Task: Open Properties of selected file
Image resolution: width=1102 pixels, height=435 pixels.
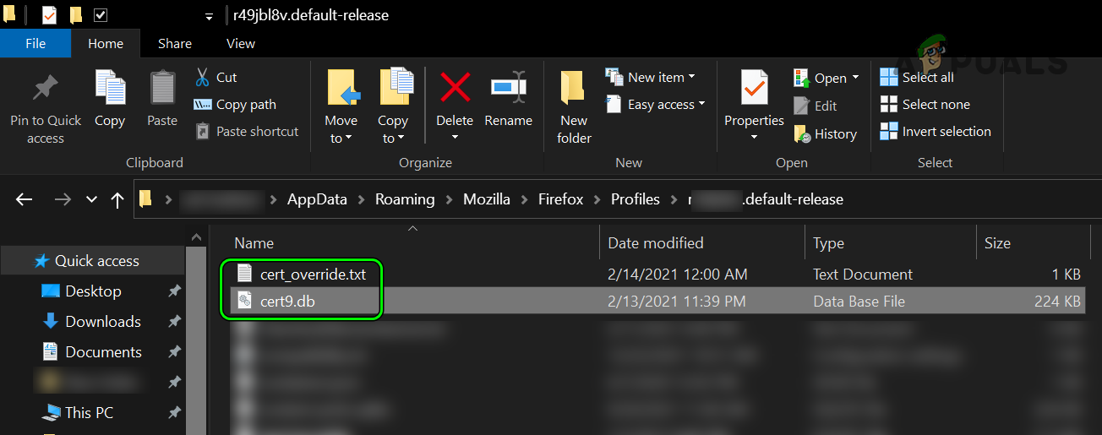Action: point(754,97)
